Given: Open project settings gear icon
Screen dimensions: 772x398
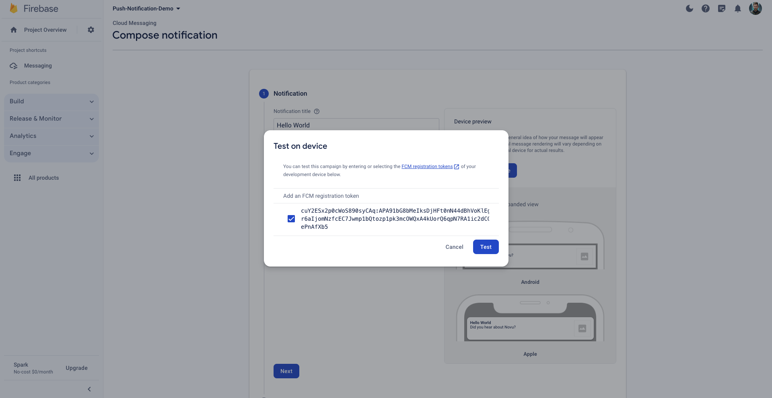Looking at the screenshot, I should 91,30.
